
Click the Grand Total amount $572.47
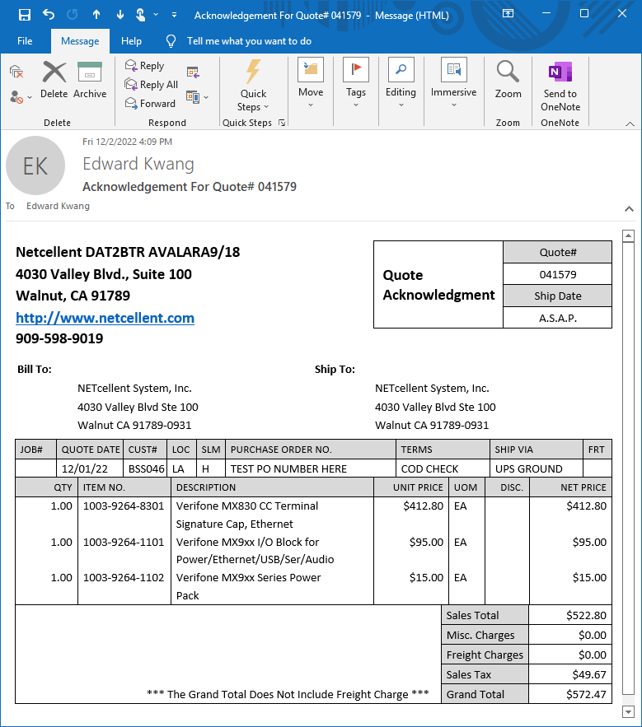[586, 694]
